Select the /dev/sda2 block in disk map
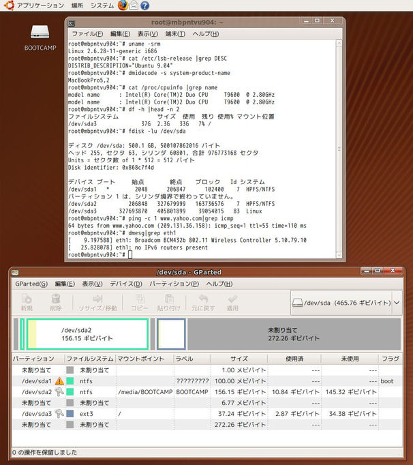This screenshot has width=413, height=465. click(x=87, y=334)
